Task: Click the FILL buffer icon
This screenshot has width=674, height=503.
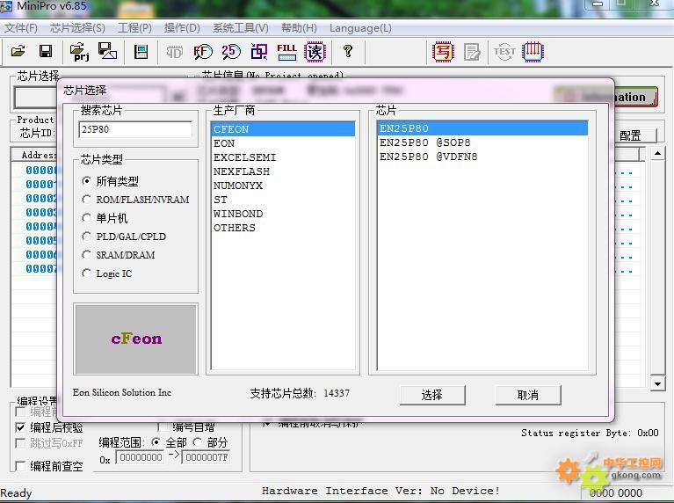Action: (286, 52)
